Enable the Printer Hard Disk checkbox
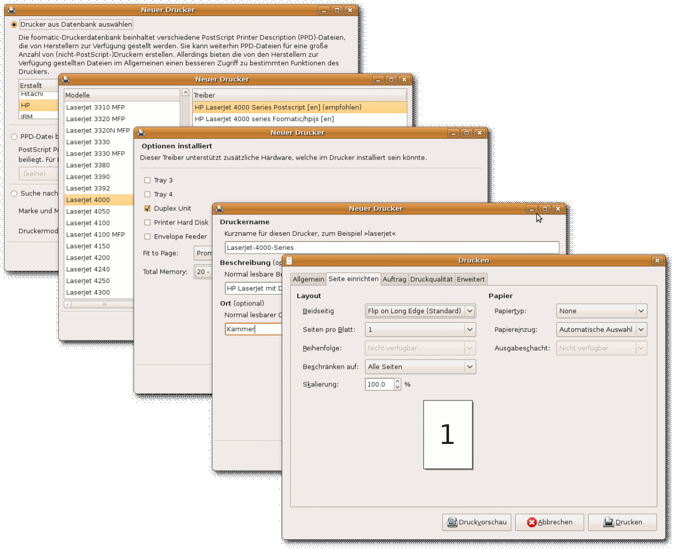The image size is (675, 549). 147,222
